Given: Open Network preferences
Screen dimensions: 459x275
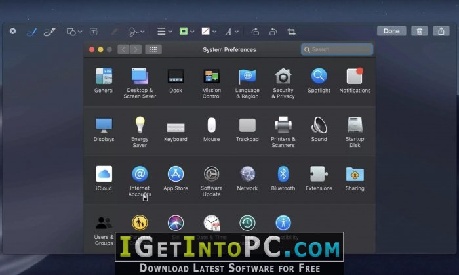Looking at the screenshot, I should pos(247,178).
